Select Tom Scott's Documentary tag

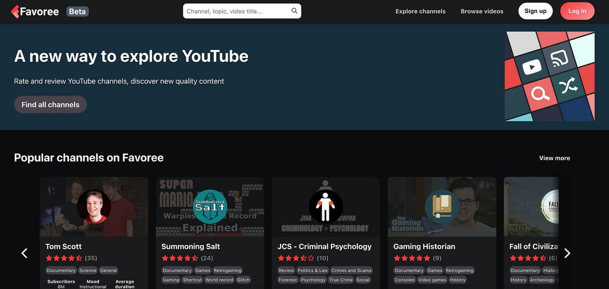[x=61, y=270]
